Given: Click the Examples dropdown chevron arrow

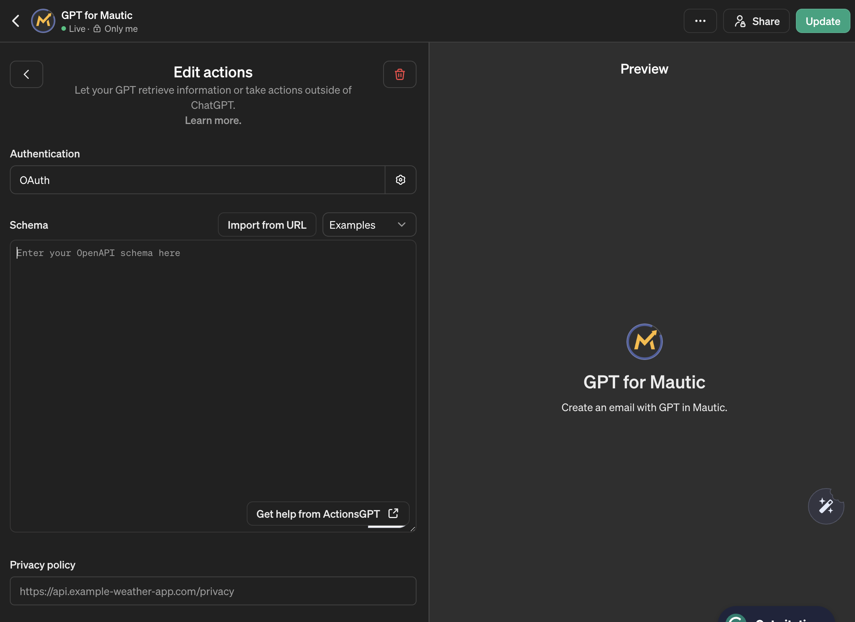Looking at the screenshot, I should tap(402, 225).
